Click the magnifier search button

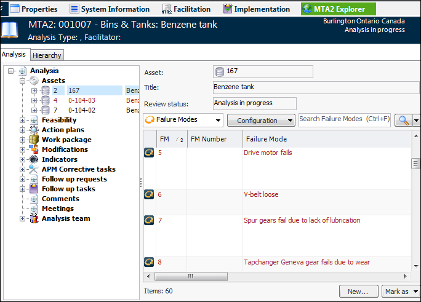tap(404, 121)
